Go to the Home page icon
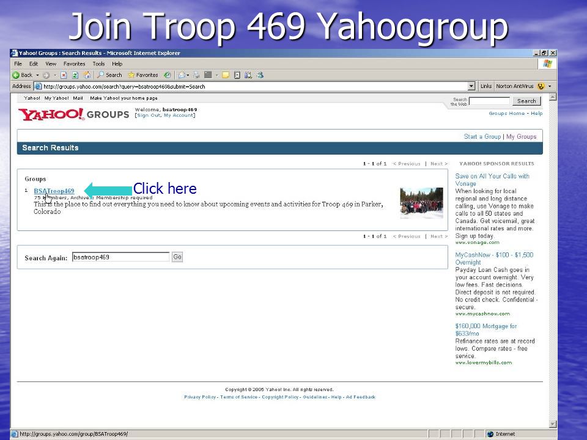The height and width of the screenshot is (440, 587). tap(87, 75)
